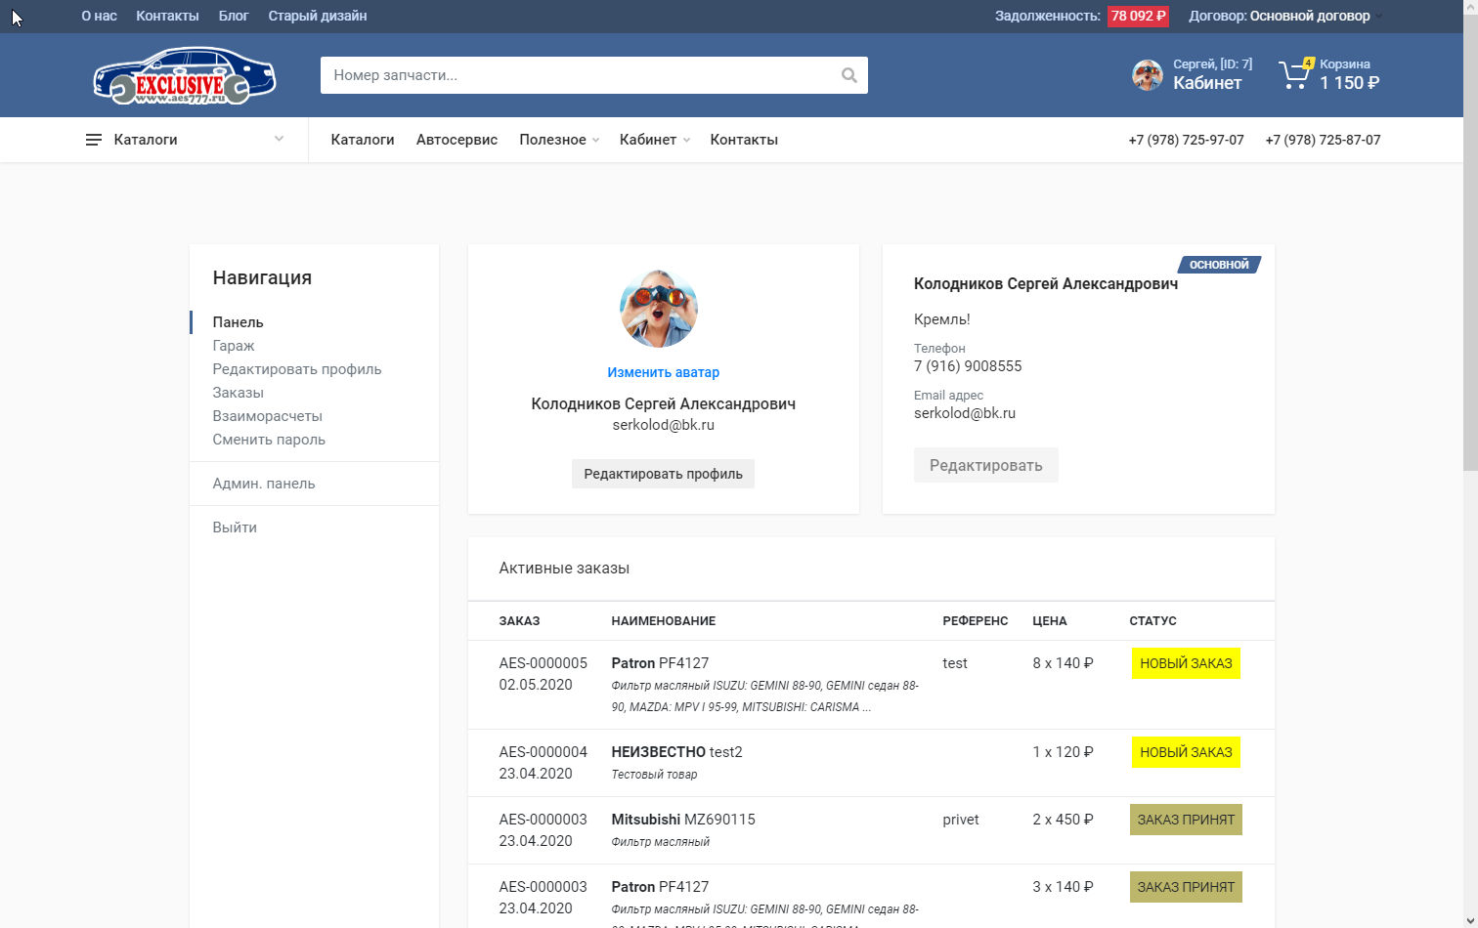Click the hamburger icon next to Каталоги
This screenshot has width=1478, height=928.
tap(94, 140)
